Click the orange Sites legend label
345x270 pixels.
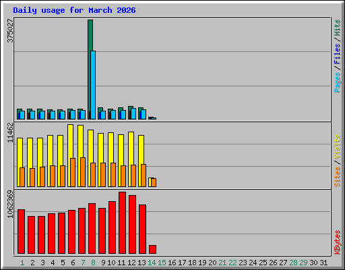tap(337, 177)
